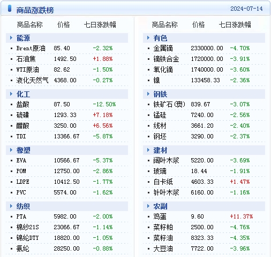Expand the 能源 category arrow
Screen dimensions: 271x257
pos(11,38)
